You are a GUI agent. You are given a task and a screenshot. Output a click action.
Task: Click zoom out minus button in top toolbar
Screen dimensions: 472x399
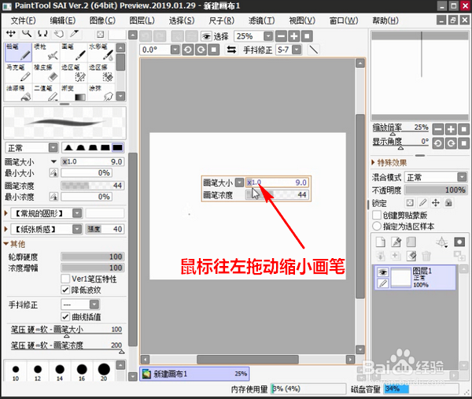(281, 36)
